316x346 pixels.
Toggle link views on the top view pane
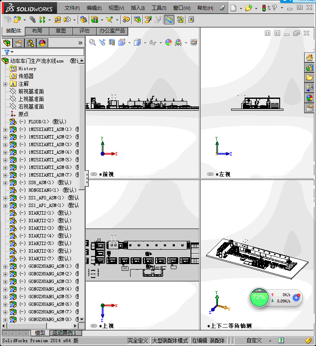coord(94,326)
